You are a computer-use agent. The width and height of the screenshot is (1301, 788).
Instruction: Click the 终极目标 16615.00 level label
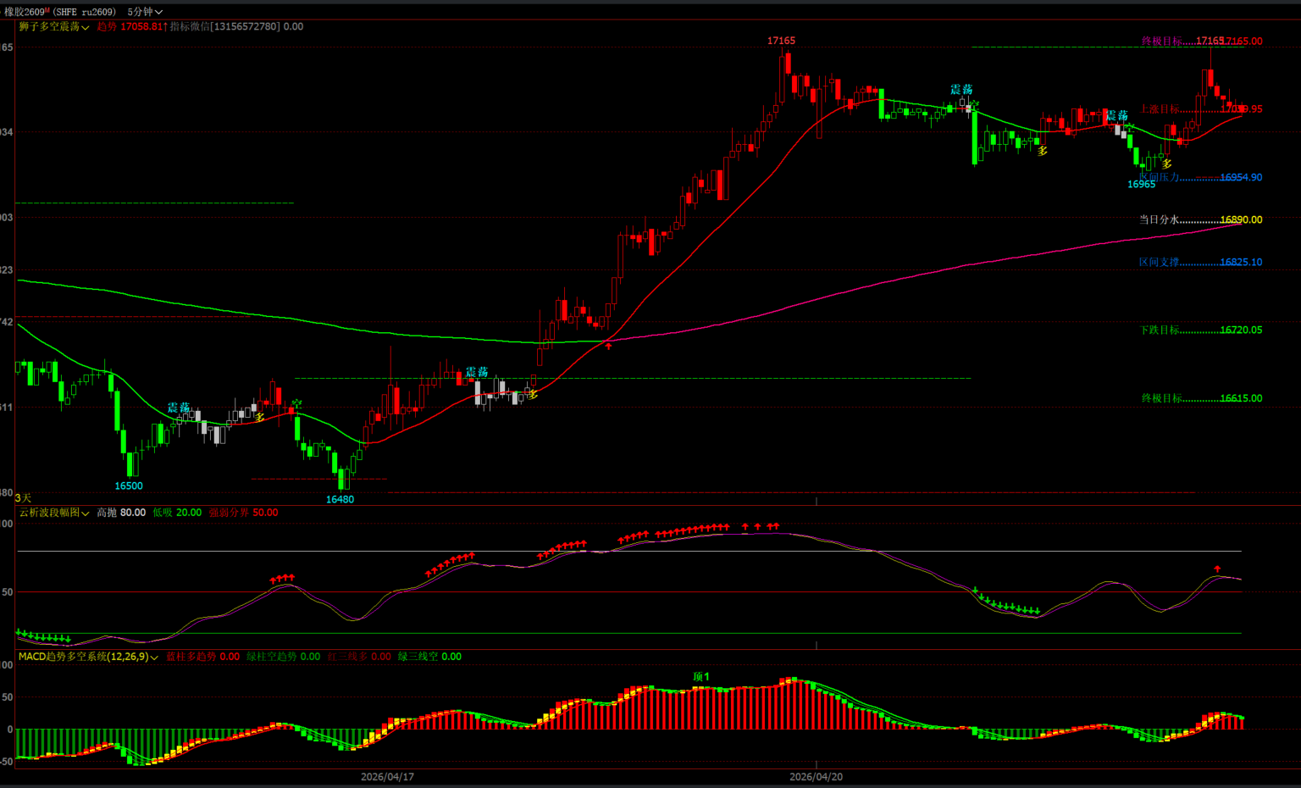tap(1200, 398)
